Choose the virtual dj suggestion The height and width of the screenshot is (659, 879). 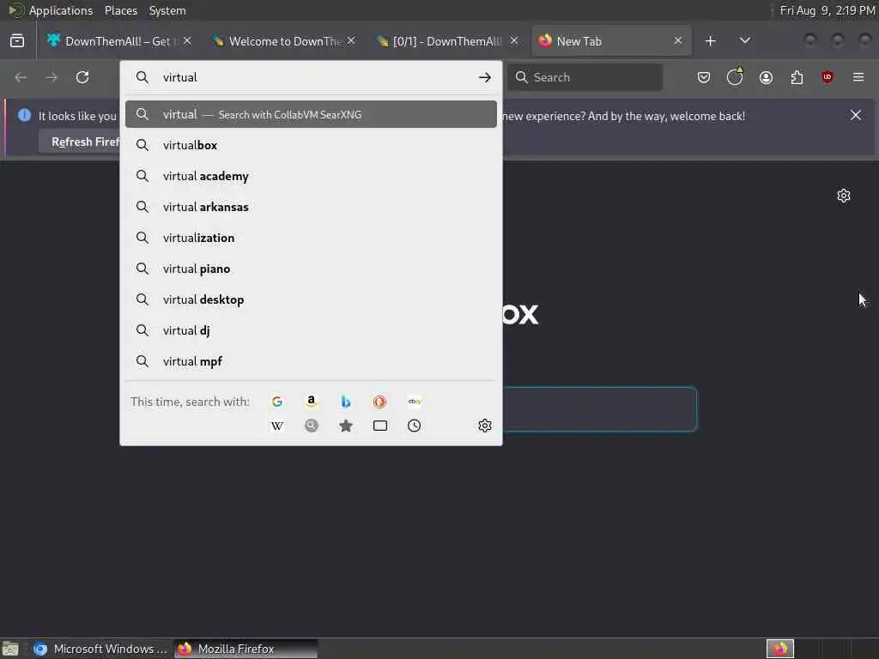point(311,330)
